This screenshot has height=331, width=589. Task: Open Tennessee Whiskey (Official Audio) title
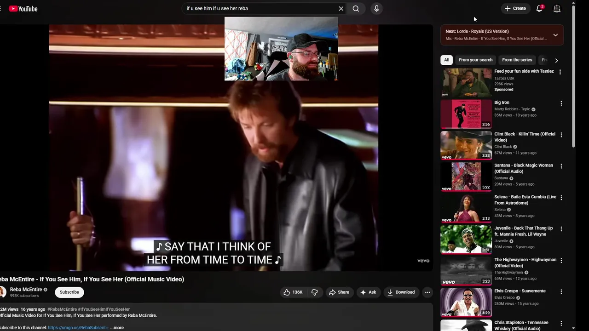click(521, 325)
